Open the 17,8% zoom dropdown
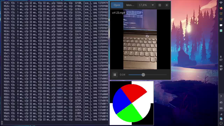This screenshot has width=224, height=126. [x=146, y=5]
